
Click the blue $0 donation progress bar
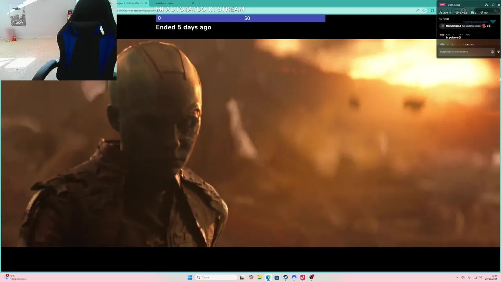240,18
